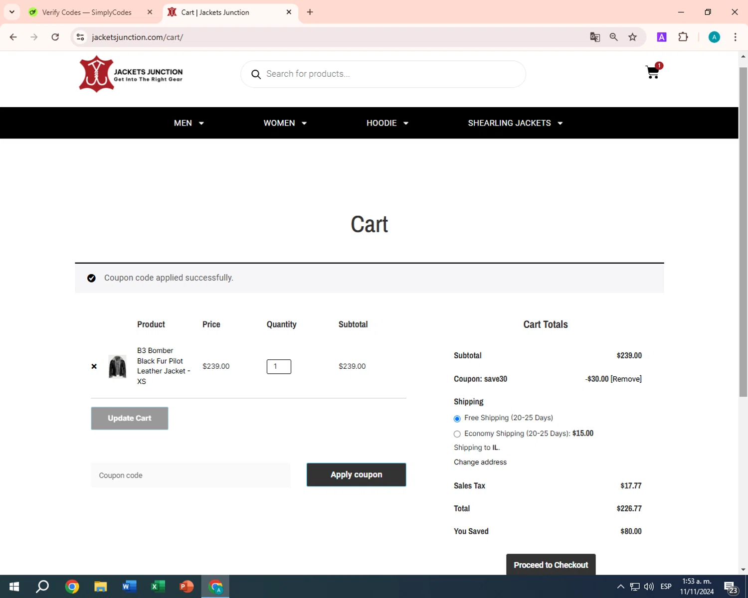The image size is (748, 598).
Task: Click Proceed to Checkout button
Action: point(551,565)
